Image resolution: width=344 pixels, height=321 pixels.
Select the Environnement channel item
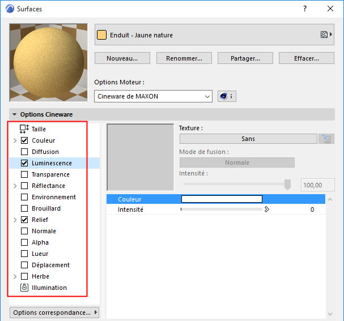point(54,197)
